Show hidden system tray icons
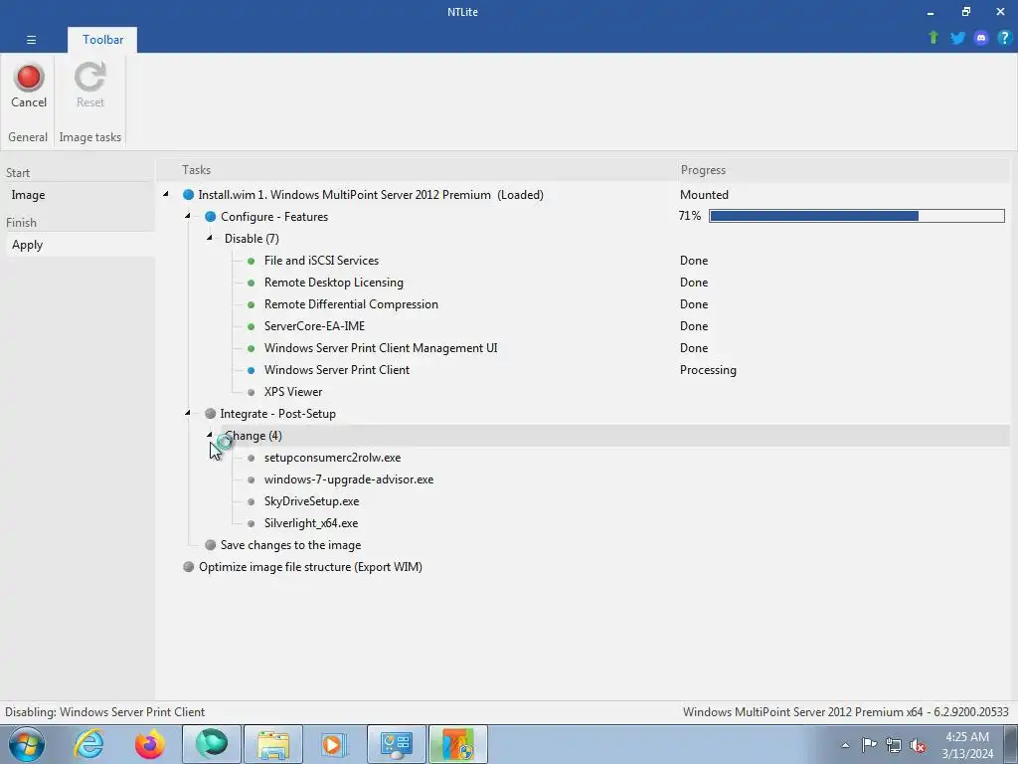Screen dimensions: 1018x764 (845, 746)
